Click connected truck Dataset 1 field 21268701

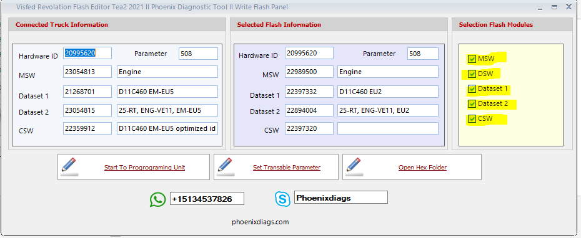[87, 92]
